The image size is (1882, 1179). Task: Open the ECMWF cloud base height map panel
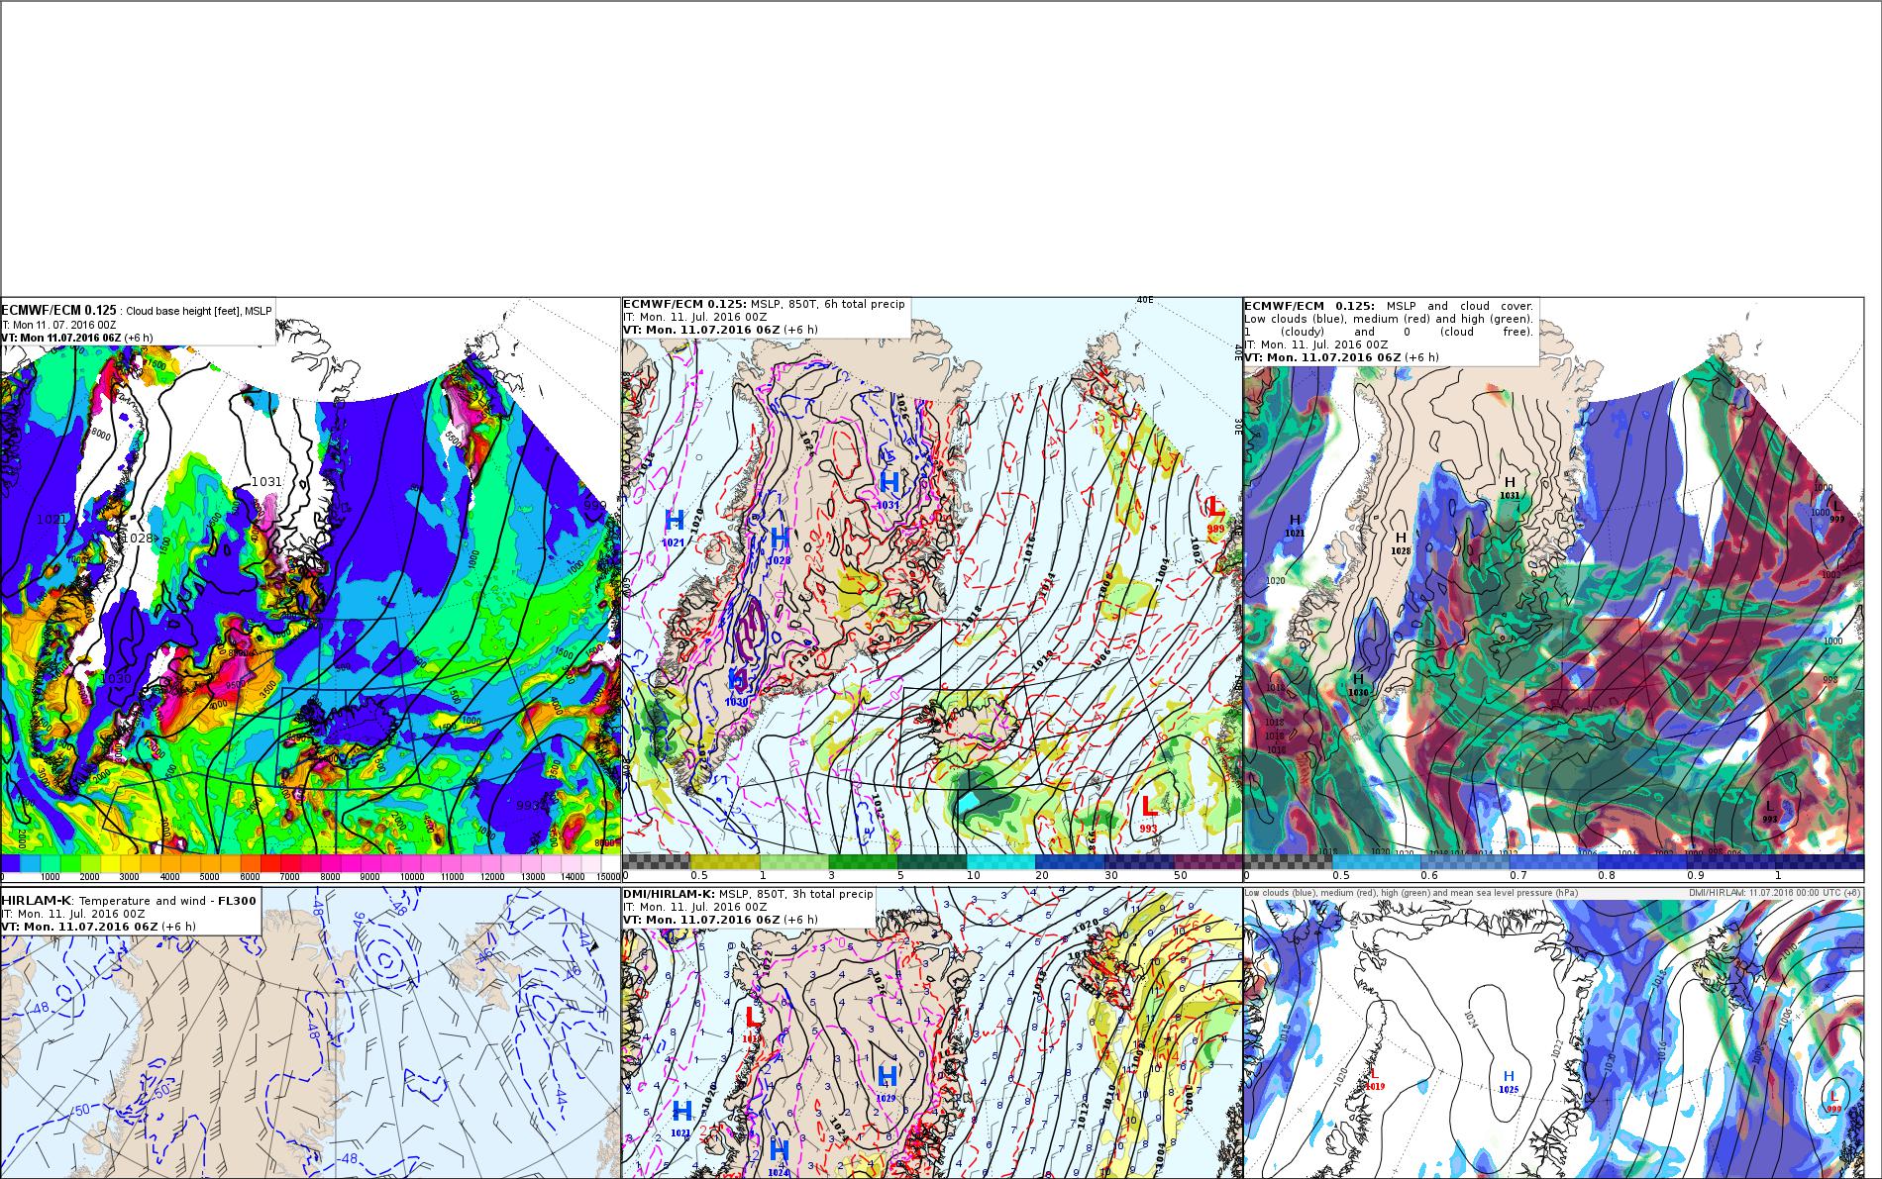[310, 589]
